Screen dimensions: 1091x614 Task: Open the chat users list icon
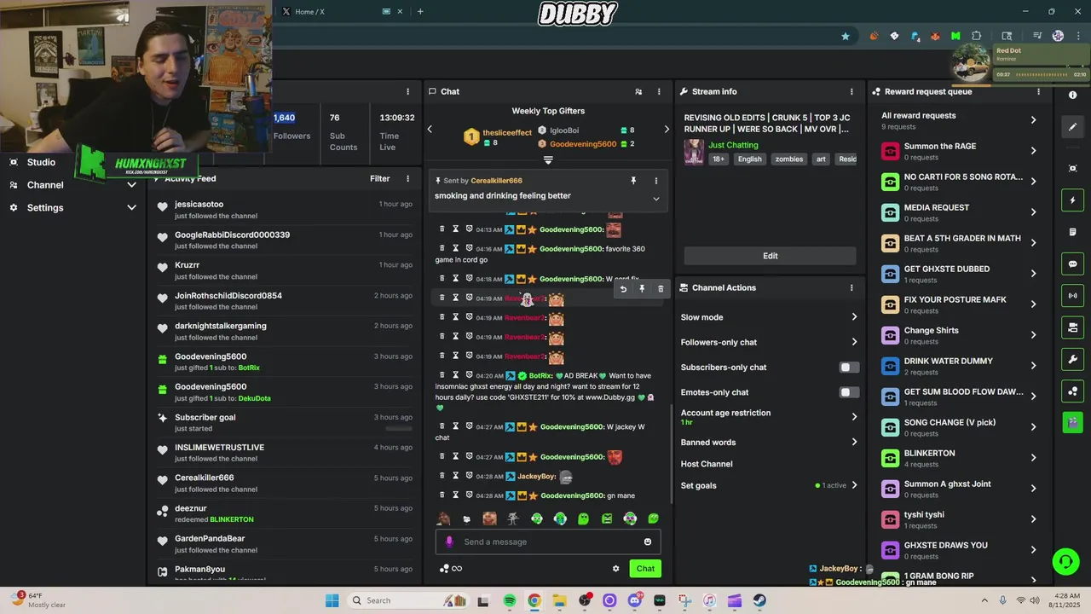tap(638, 91)
